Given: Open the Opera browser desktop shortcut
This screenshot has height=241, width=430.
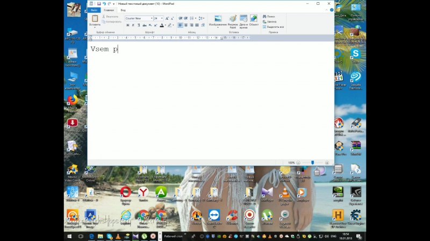Looking at the screenshot, I should (125, 192).
